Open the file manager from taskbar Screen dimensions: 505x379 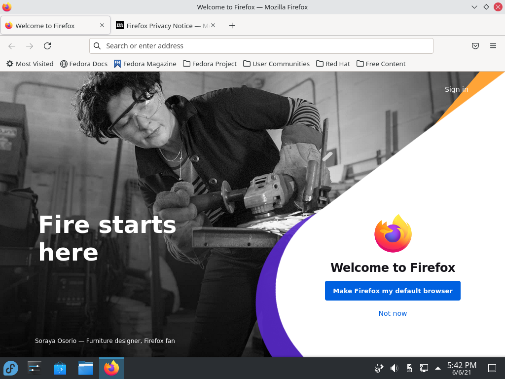pos(86,368)
